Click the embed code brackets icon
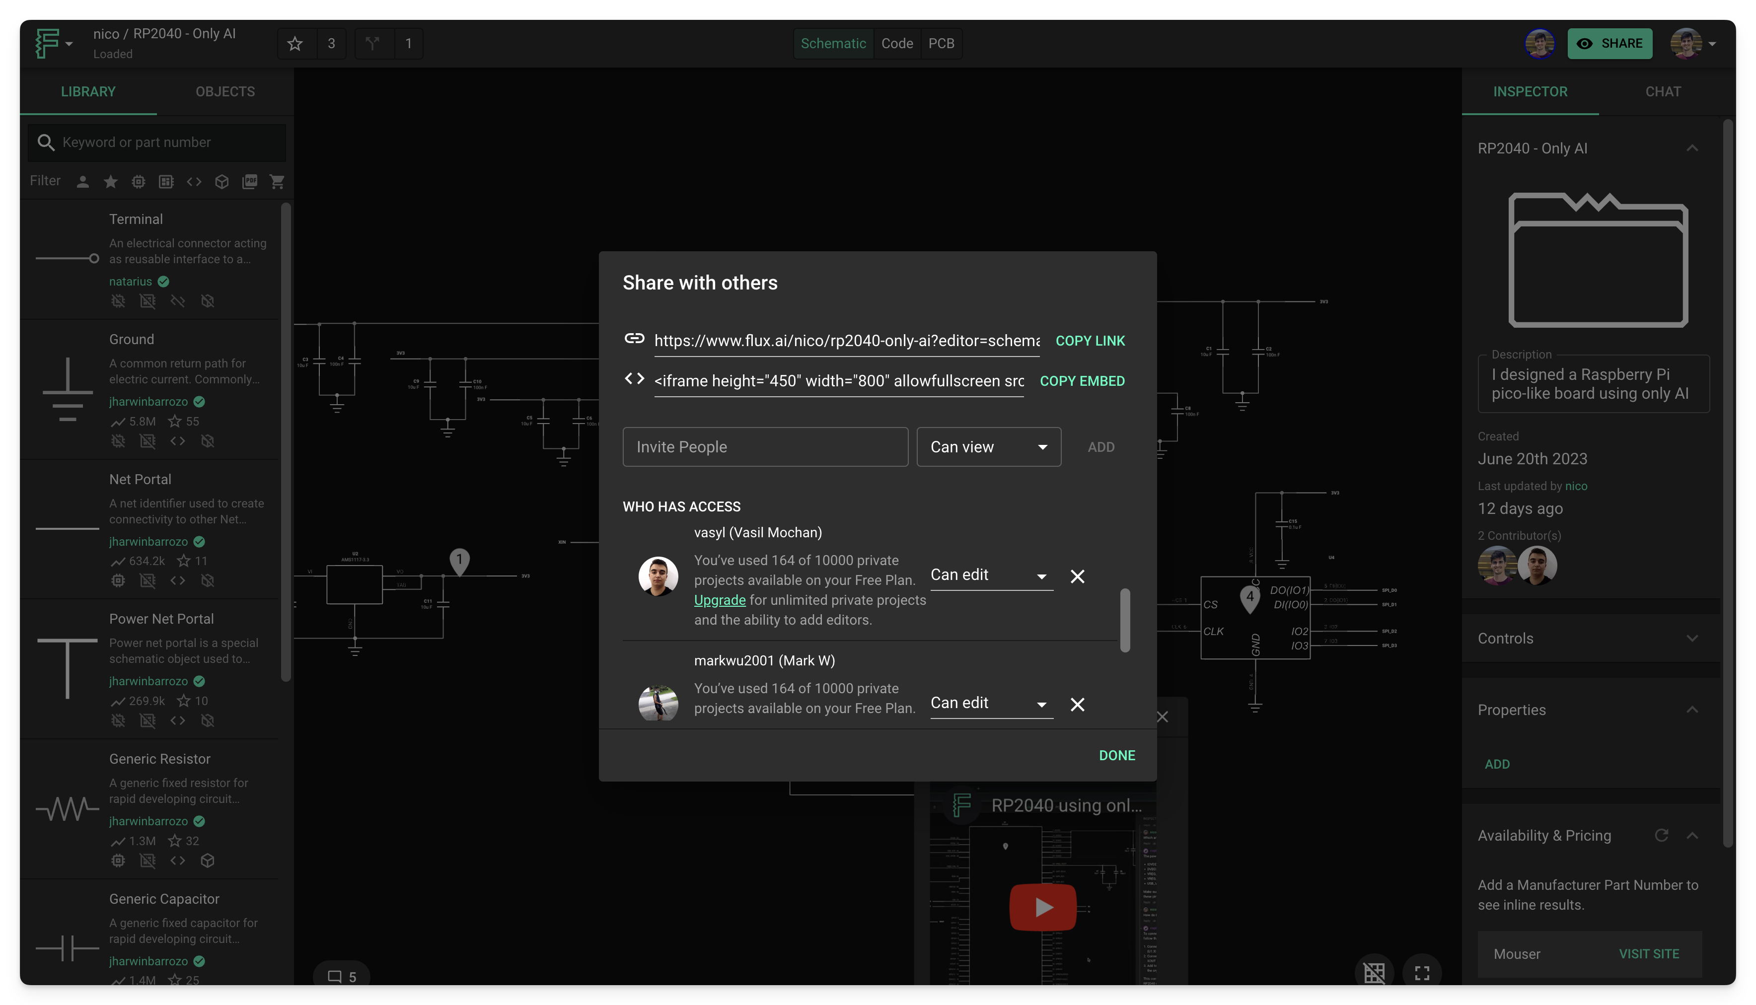 pos(634,379)
